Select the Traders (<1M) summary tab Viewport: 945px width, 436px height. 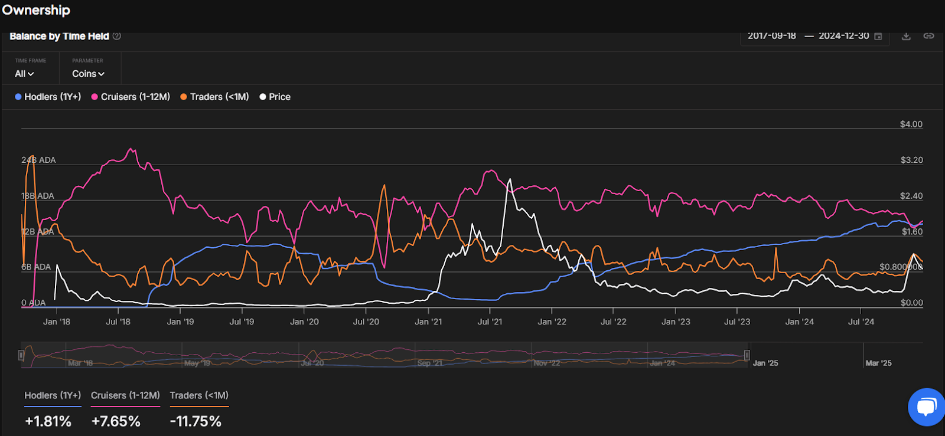point(199,396)
